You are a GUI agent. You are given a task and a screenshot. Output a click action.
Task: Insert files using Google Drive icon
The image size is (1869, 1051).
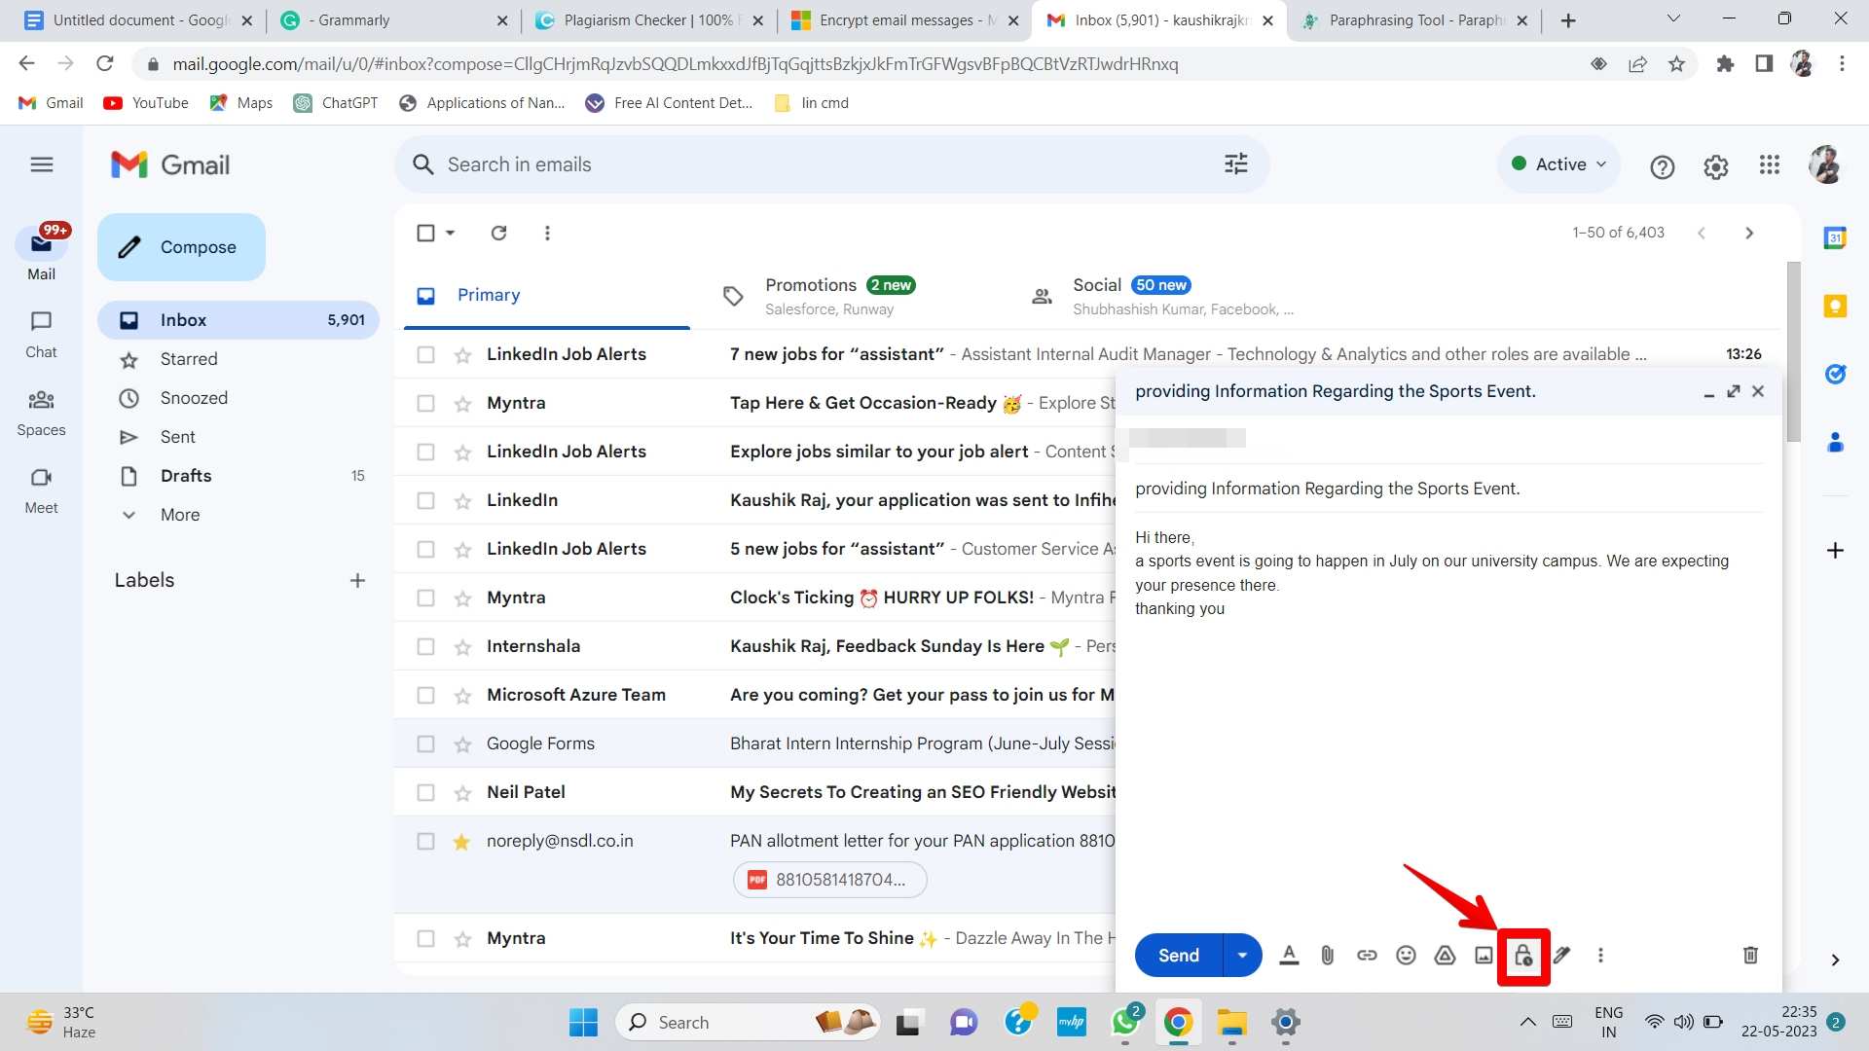tap(1445, 956)
